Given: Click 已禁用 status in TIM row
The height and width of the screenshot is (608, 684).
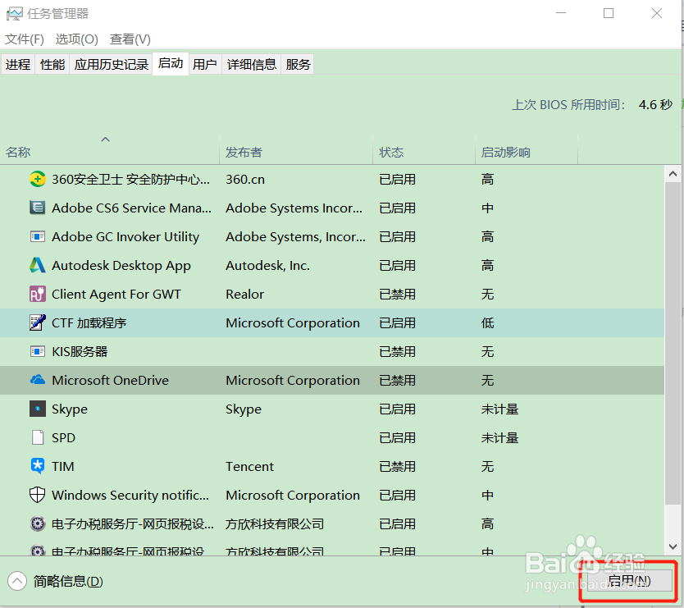Looking at the screenshot, I should (x=397, y=467).
